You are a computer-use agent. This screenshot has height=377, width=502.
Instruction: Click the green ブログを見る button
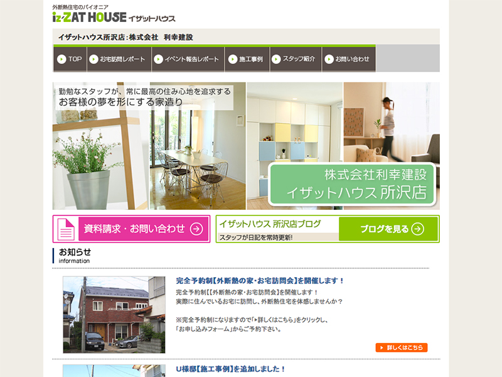(388, 229)
